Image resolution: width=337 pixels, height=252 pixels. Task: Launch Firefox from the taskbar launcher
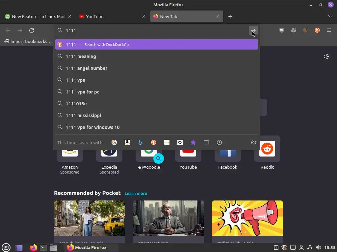(33, 248)
